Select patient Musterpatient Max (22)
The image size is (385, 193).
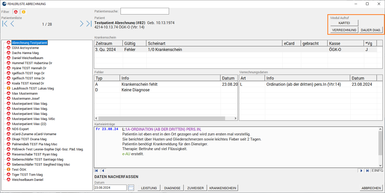[29, 124]
